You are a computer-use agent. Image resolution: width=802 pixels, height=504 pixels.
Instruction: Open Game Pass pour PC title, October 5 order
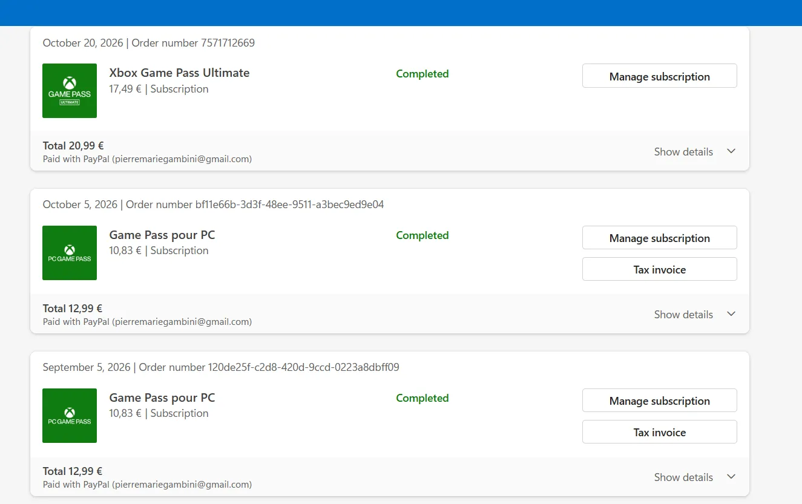pyautogui.click(x=162, y=235)
